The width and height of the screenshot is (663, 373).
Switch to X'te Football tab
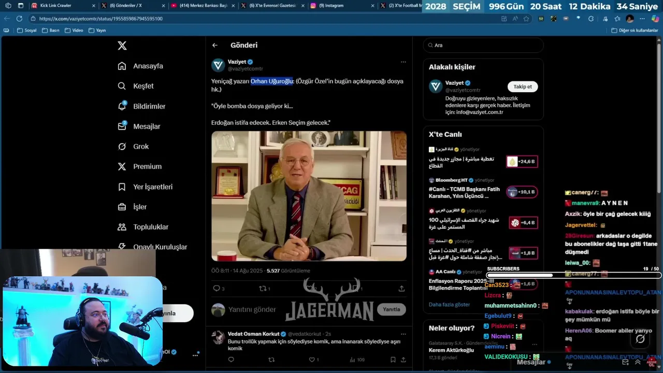(401, 6)
